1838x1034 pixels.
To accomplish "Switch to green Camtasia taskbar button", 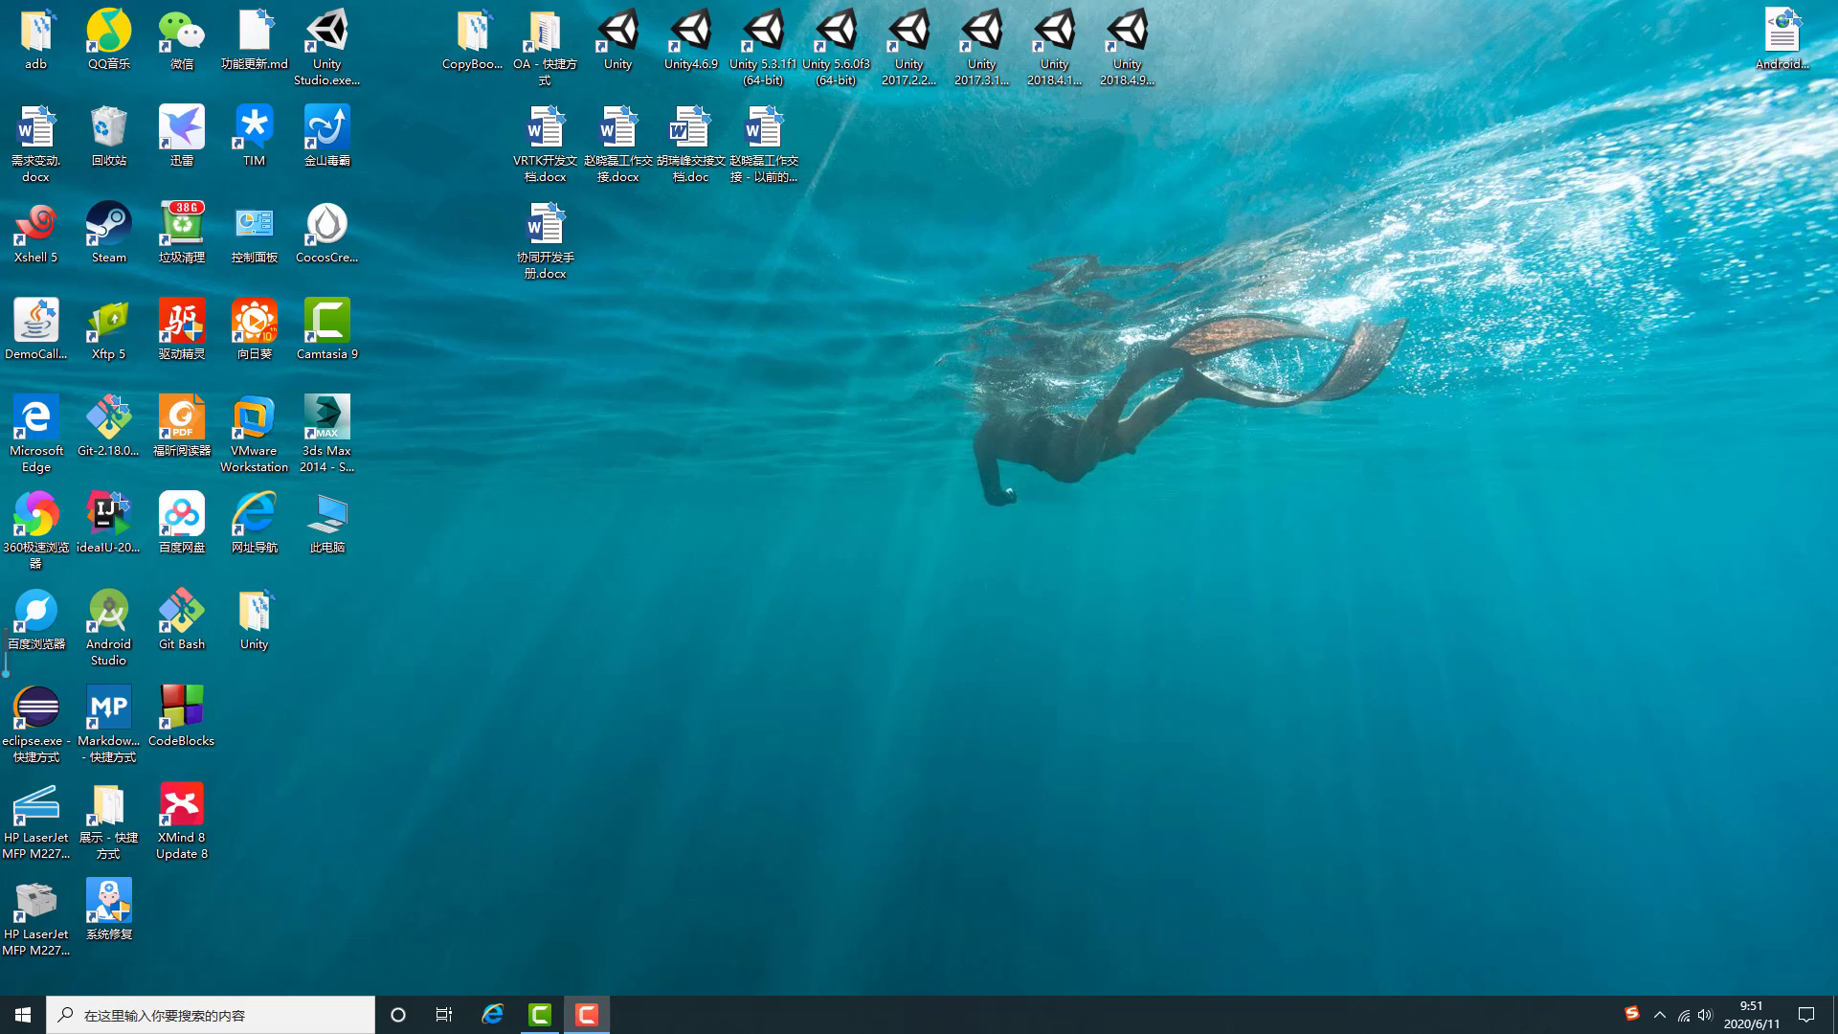I will pos(540,1015).
